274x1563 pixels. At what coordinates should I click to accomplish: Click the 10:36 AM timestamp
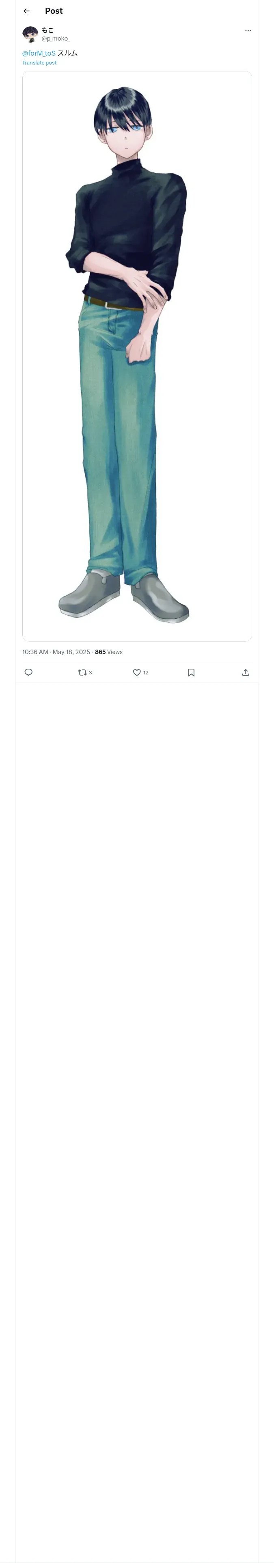35,652
